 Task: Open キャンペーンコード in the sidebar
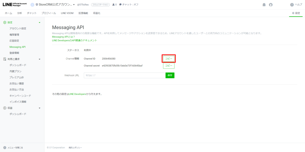(20, 95)
